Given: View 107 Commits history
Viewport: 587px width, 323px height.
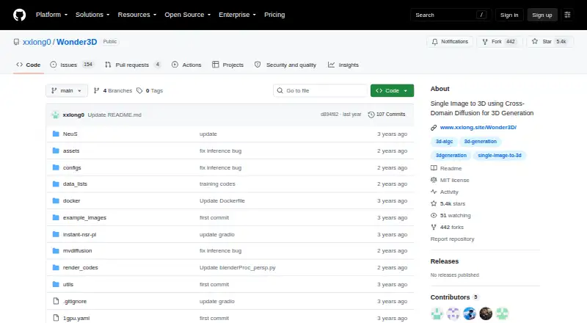Looking at the screenshot, I should (x=387, y=115).
